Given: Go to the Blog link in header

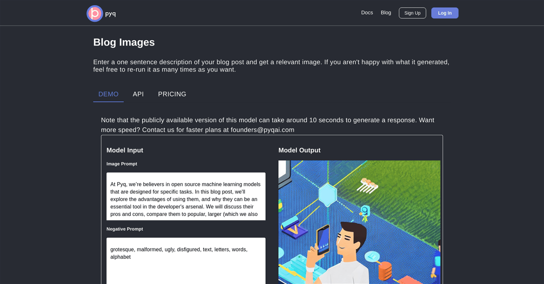Looking at the screenshot, I should [x=385, y=13].
